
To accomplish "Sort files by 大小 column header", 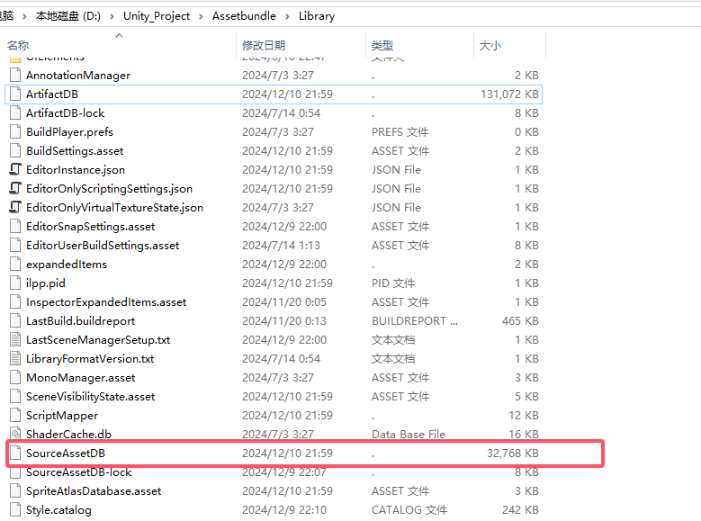I will 490,45.
